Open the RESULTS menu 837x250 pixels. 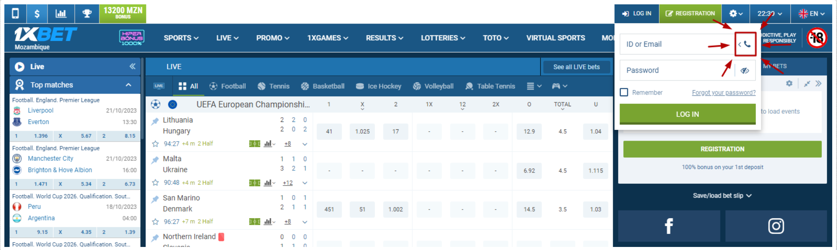click(384, 38)
